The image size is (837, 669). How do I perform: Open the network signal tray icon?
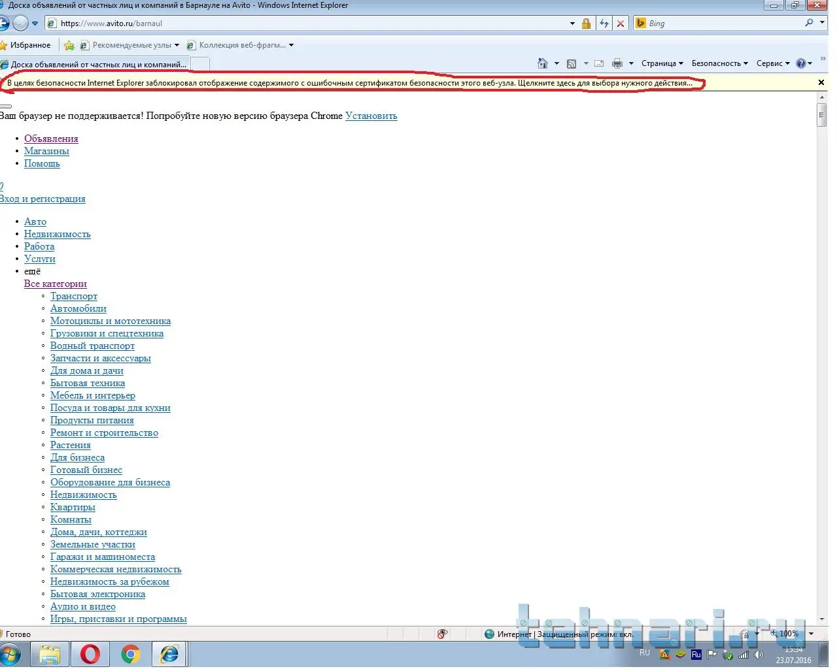tap(743, 655)
